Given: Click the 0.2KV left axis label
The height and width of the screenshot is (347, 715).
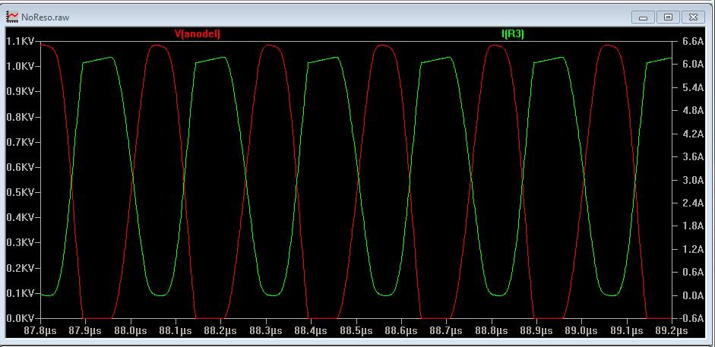Looking at the screenshot, I should tap(21, 268).
